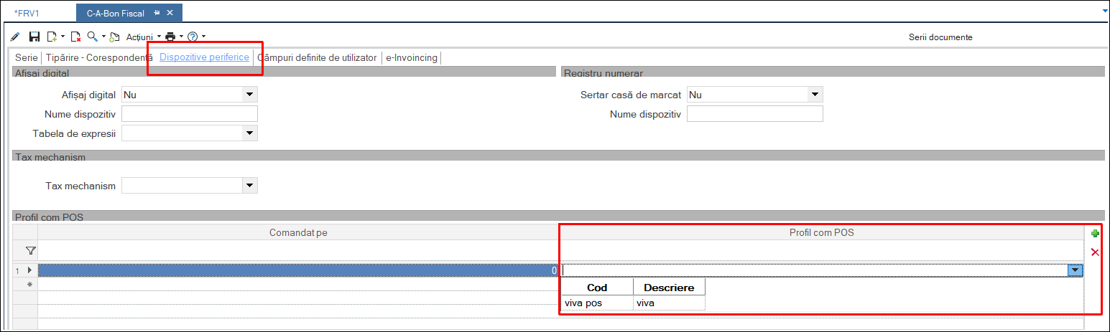Click the grid filter funnel icon
The height and width of the screenshot is (332, 1110).
click(30, 251)
